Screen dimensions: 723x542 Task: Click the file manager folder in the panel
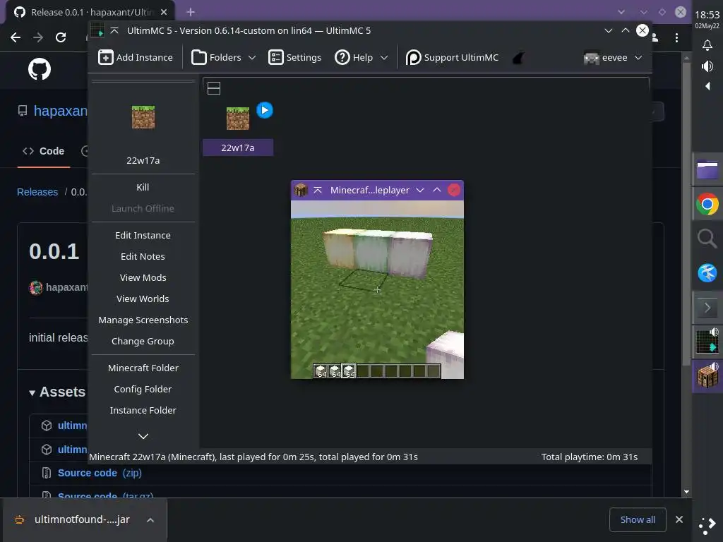coord(707,169)
